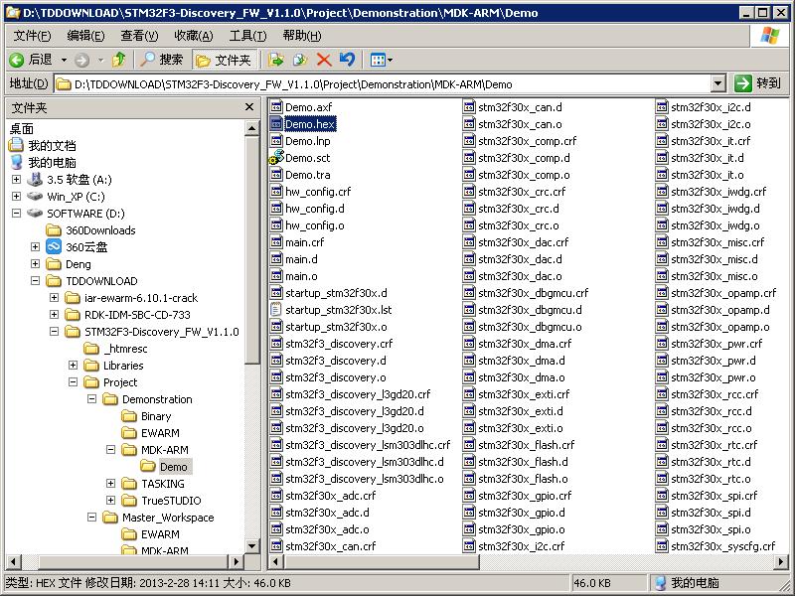
Task: Collapse the SOFTWARE (D:) drive node
Action: [x=16, y=214]
